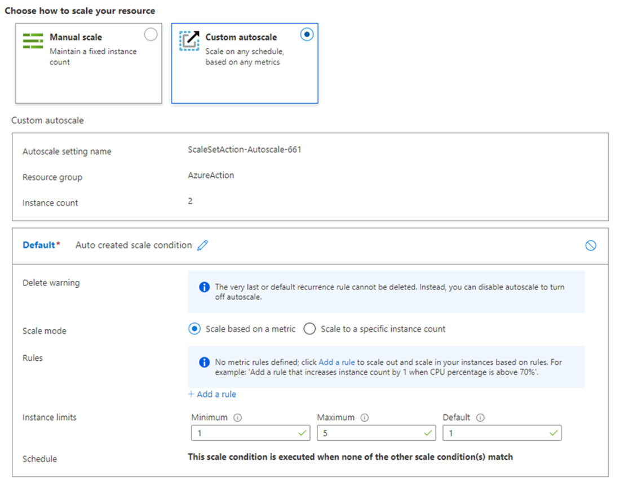Select the Custom autoscale radio button
Screen dimensions: 620x483
tap(306, 35)
